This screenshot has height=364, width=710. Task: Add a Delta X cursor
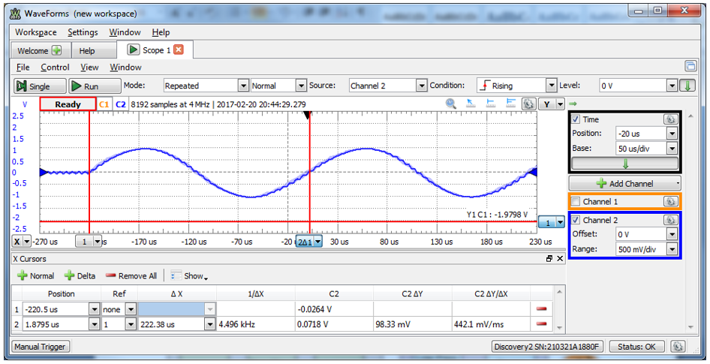[80, 275]
